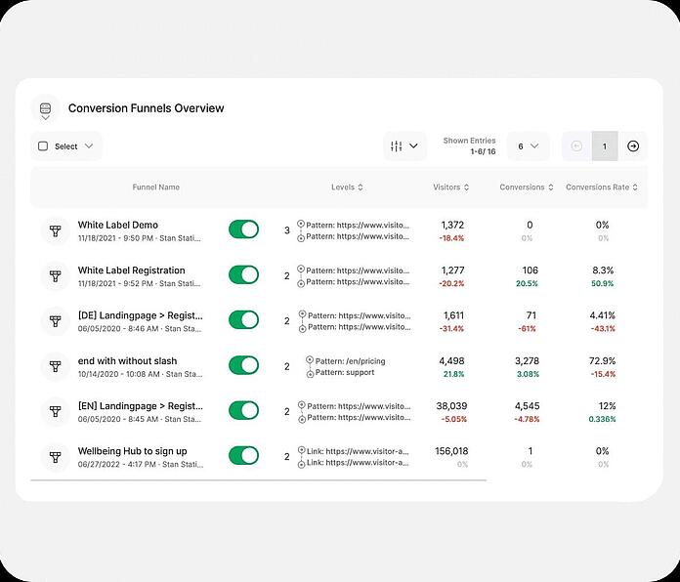Click the horizontal scrollbar under the table
The image size is (680, 582).
click(x=259, y=480)
